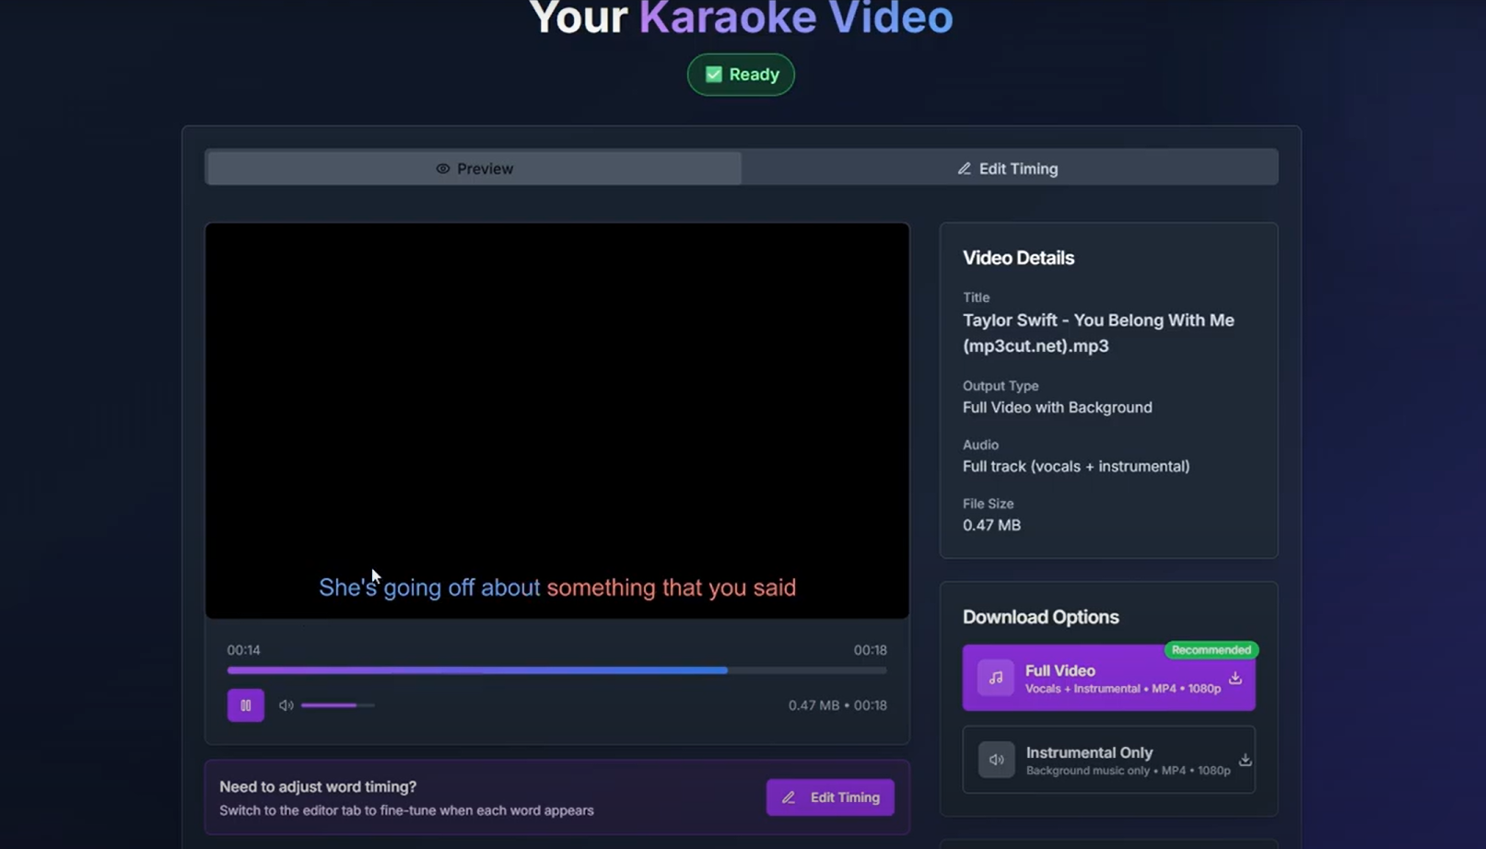Click the highlighted karaoke lyric line
The height and width of the screenshot is (849, 1486).
(x=557, y=587)
